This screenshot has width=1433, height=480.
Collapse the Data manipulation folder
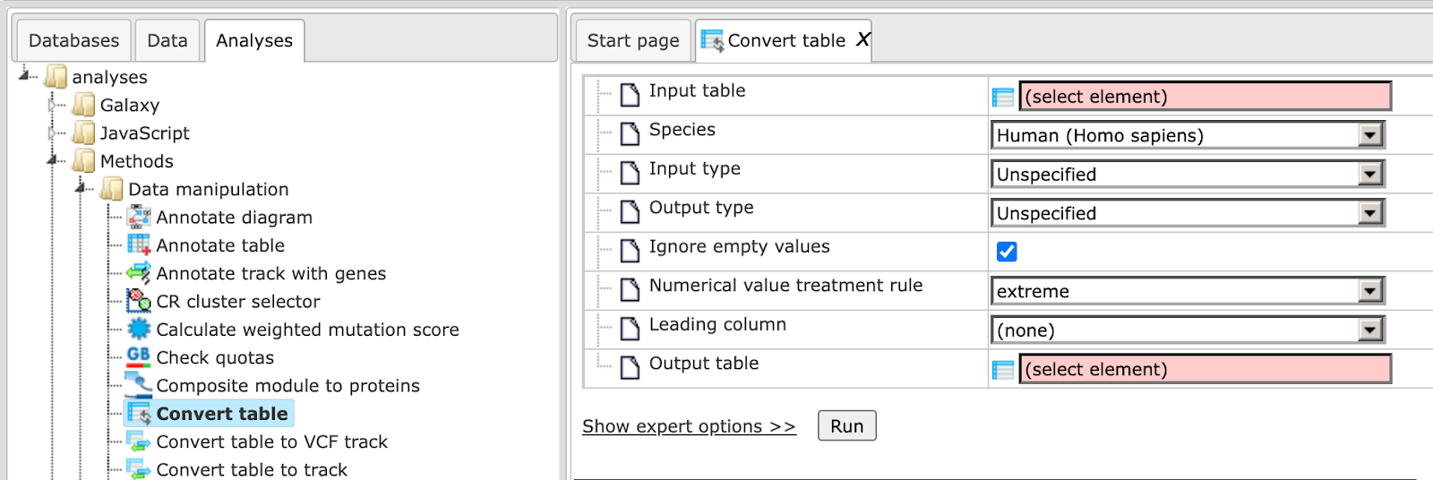click(82, 189)
